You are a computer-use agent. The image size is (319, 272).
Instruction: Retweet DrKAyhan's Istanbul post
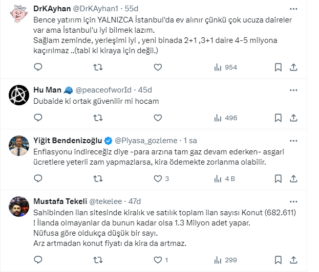tap(98, 67)
